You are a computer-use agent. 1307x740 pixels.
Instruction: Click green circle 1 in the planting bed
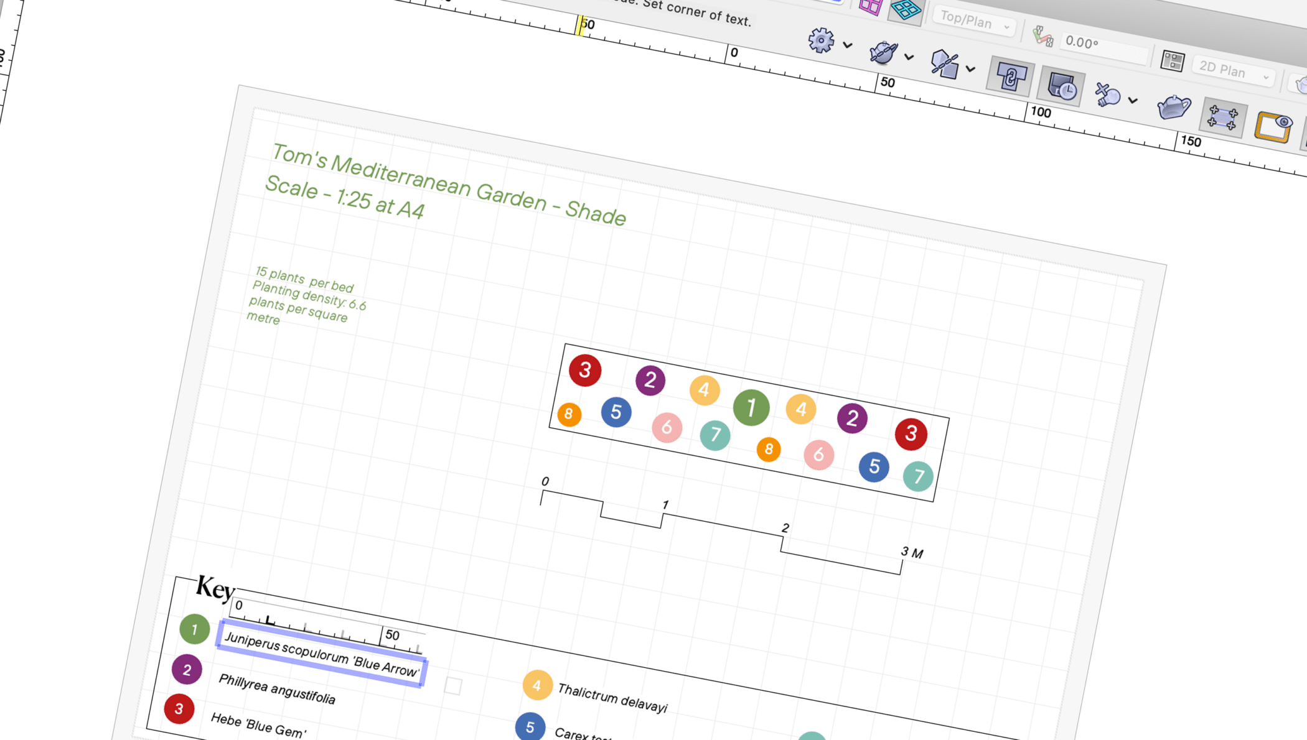(751, 408)
